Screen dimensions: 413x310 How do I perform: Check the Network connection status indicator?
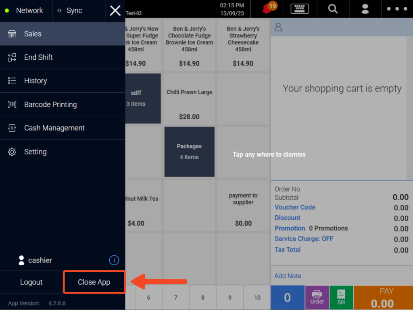click(26, 10)
